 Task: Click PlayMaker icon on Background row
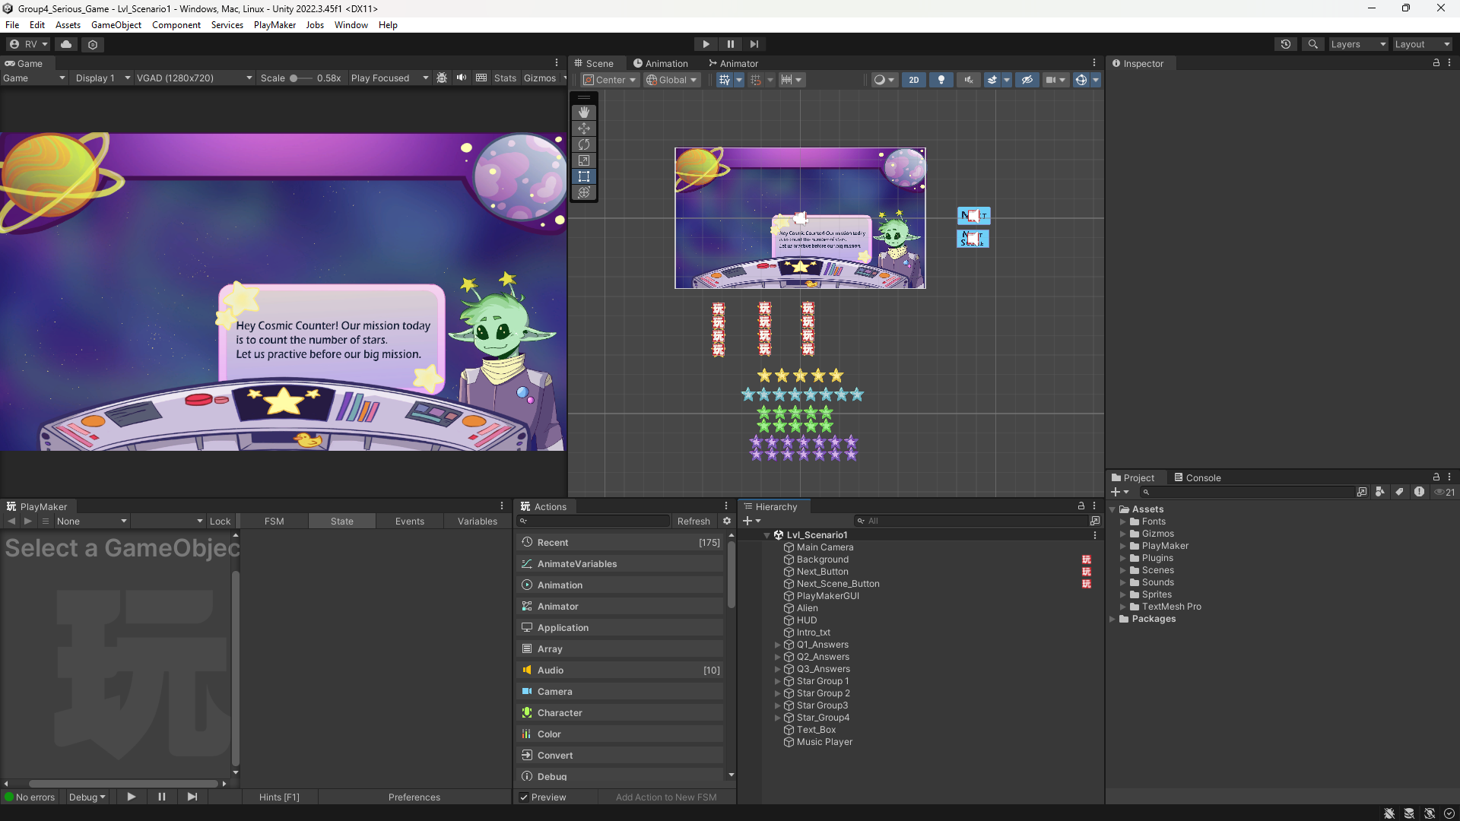pyautogui.click(x=1087, y=559)
